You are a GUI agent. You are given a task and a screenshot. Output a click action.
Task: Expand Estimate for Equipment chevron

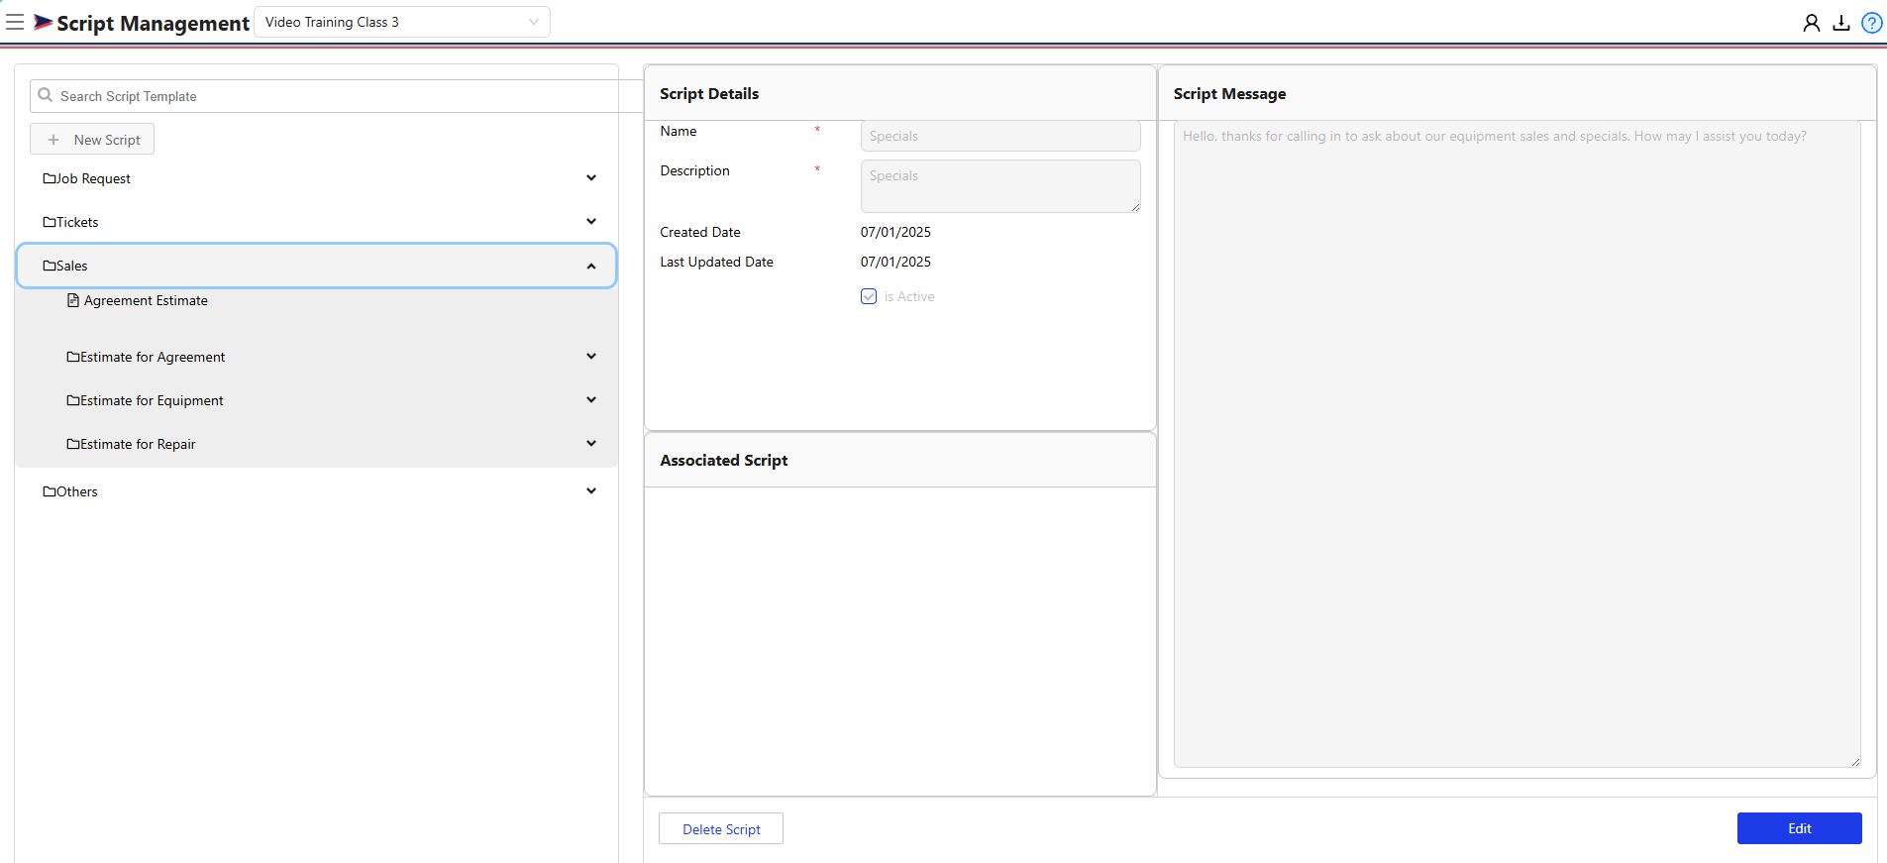coord(591,400)
